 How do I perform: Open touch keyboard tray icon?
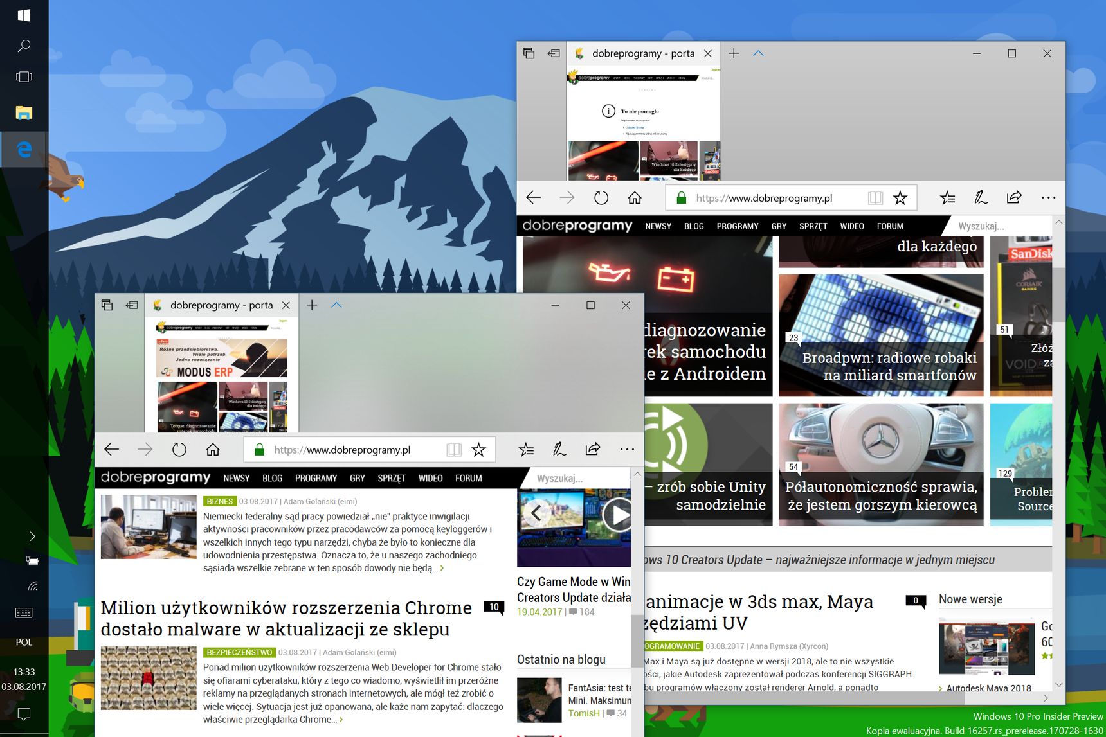click(24, 613)
